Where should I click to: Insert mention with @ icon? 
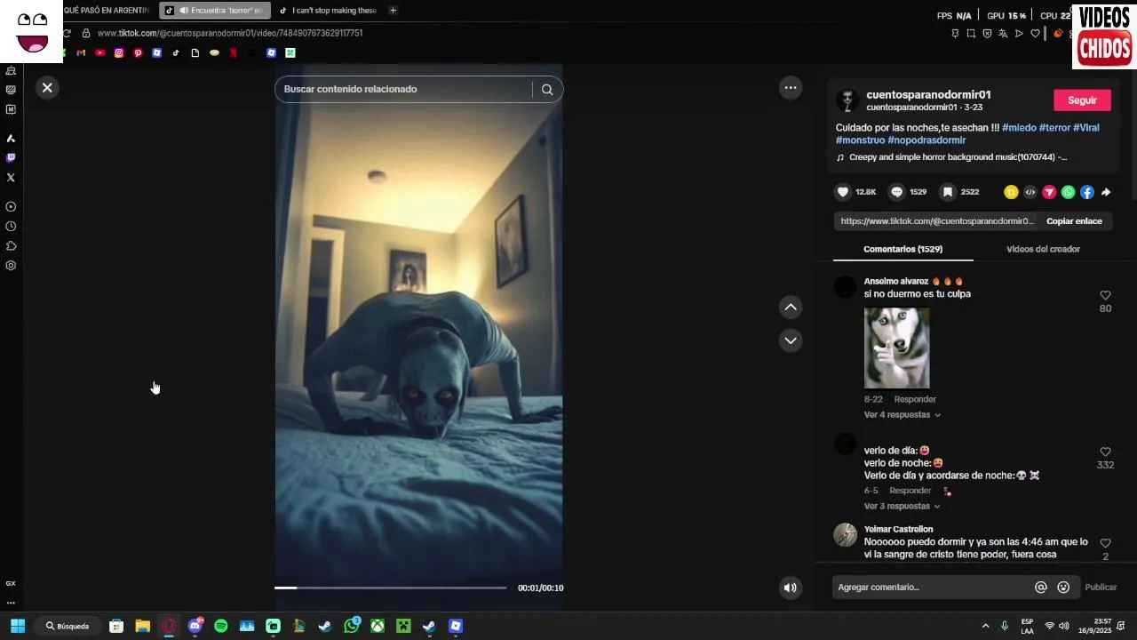click(1041, 588)
